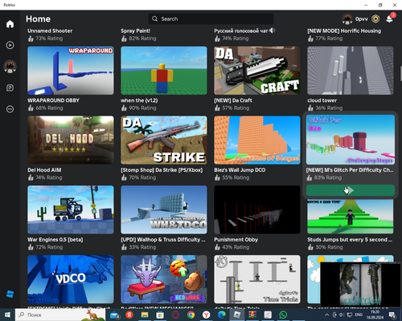Click the Spray Paint! title
Image resolution: width=402 pixels, height=321 pixels.
135,30
